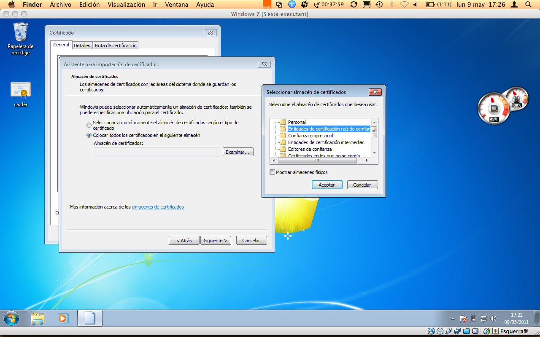Click the VirtualBox shared folders icon
Screen dimensions: 540x337
pos(467,331)
